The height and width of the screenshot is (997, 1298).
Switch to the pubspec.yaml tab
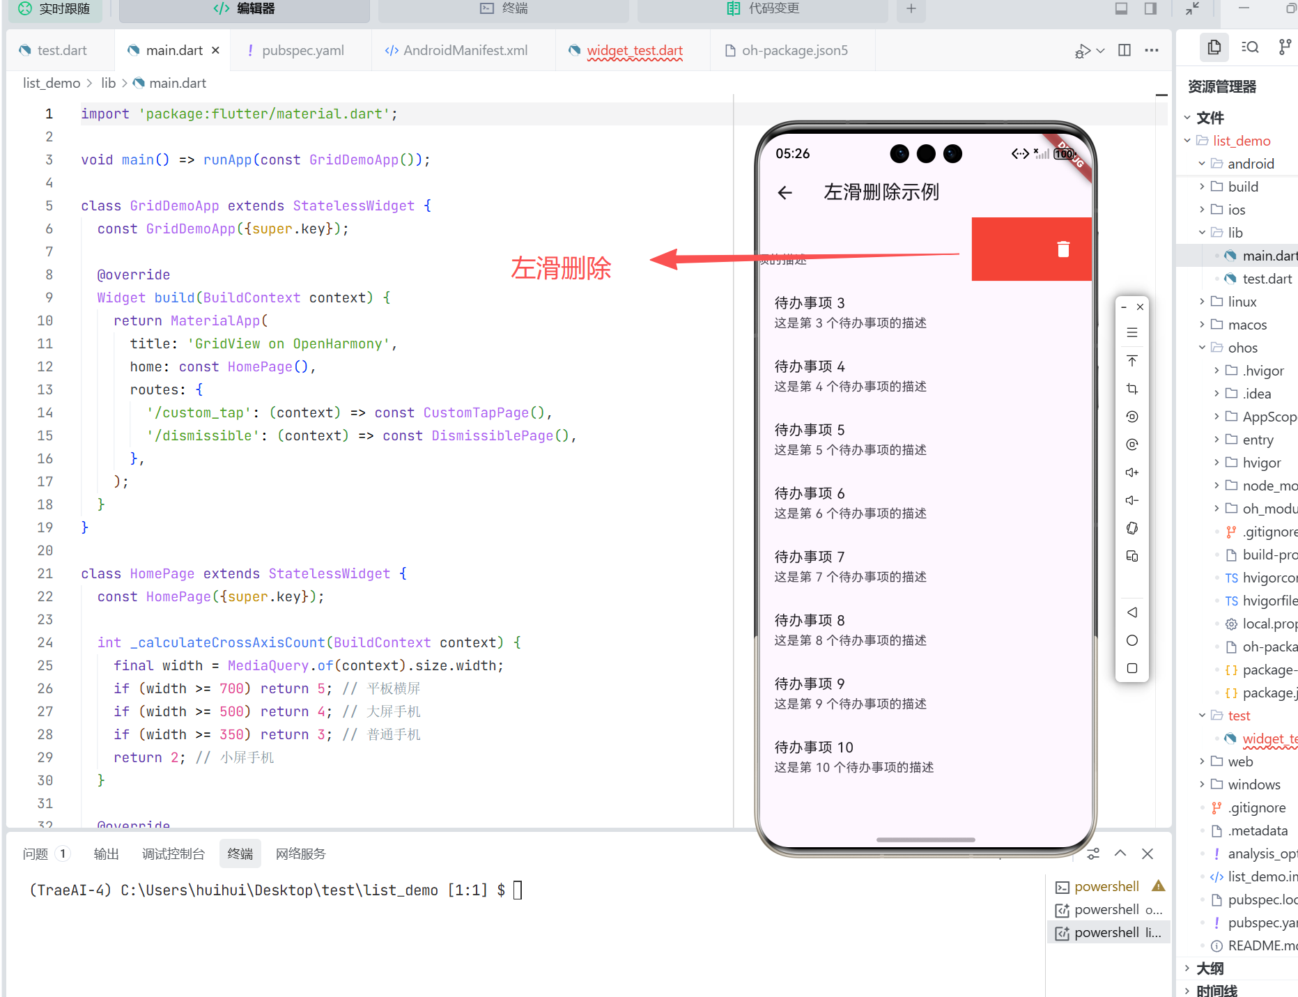tap(303, 49)
